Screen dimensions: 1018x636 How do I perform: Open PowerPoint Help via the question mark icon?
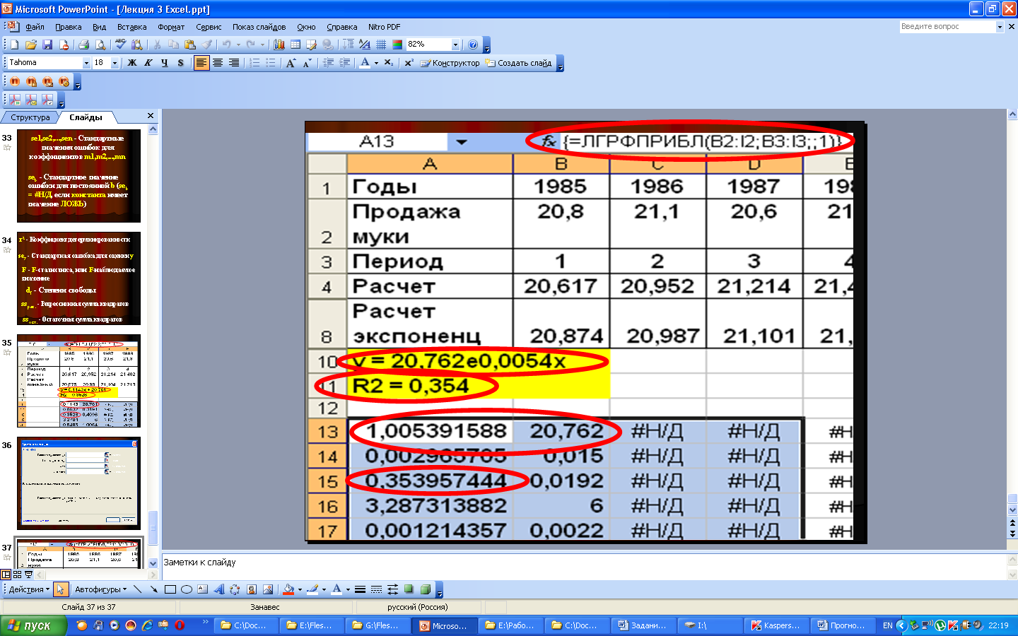coord(473,45)
